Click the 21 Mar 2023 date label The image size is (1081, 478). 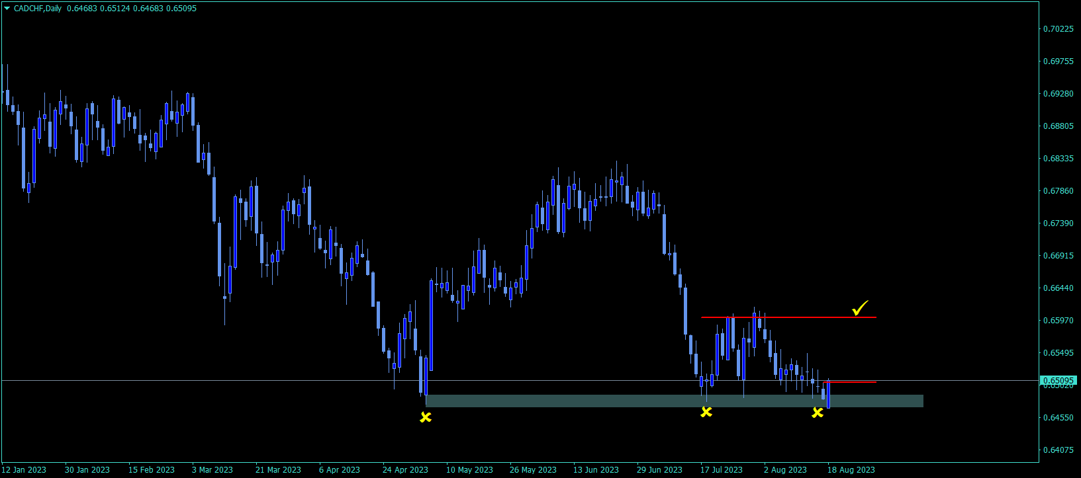(x=278, y=470)
